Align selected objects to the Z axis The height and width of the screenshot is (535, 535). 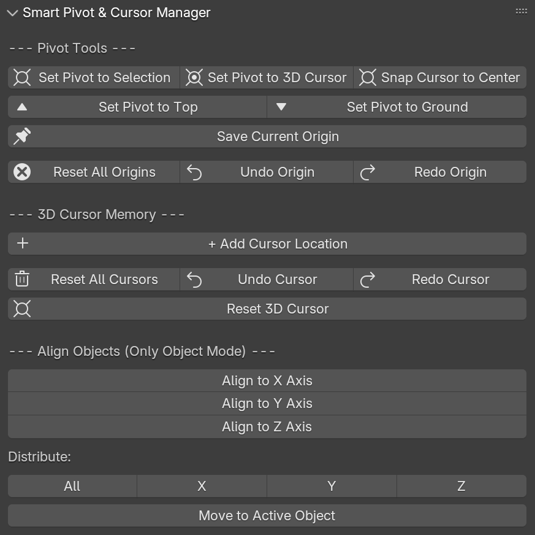tap(267, 426)
